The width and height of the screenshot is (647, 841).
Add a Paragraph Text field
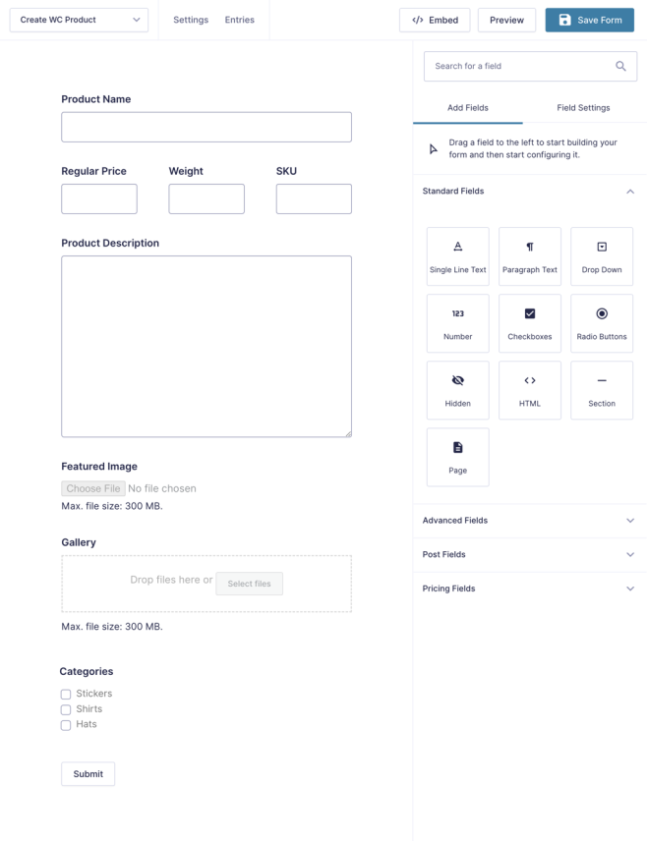click(529, 256)
